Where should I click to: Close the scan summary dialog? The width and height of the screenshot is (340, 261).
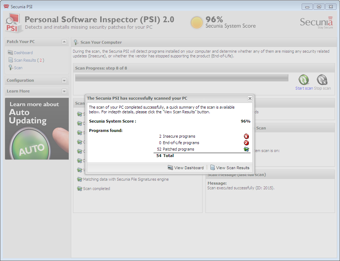250,98
